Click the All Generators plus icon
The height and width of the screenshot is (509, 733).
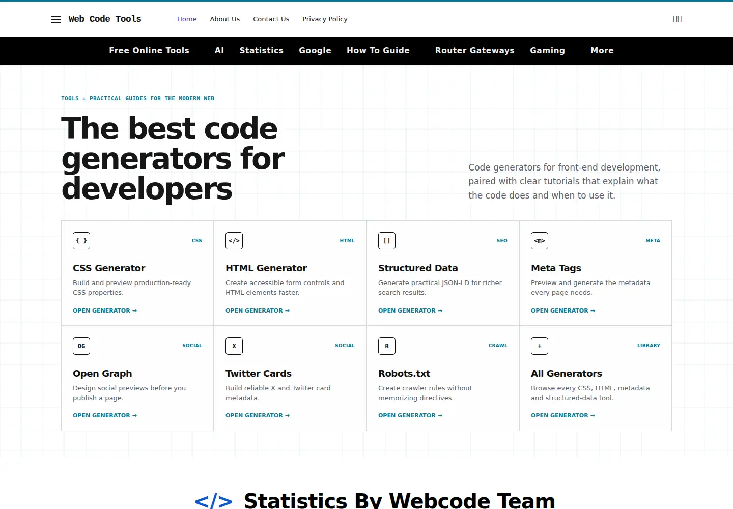click(540, 346)
